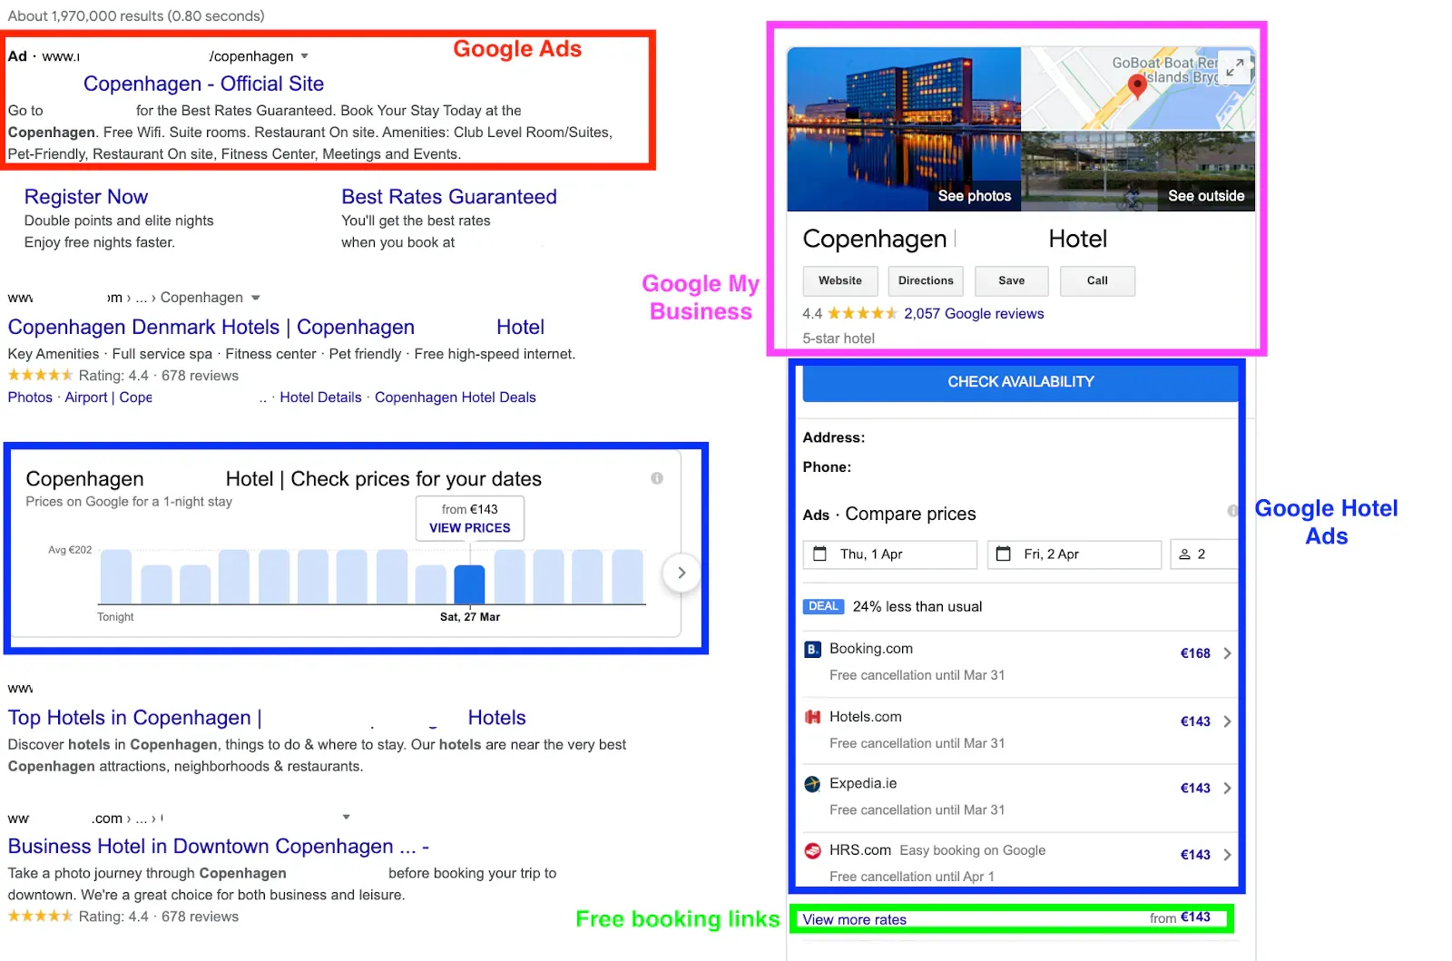1452x961 pixels.
Task: Click the Expedia.ie logo icon
Action: (x=812, y=784)
